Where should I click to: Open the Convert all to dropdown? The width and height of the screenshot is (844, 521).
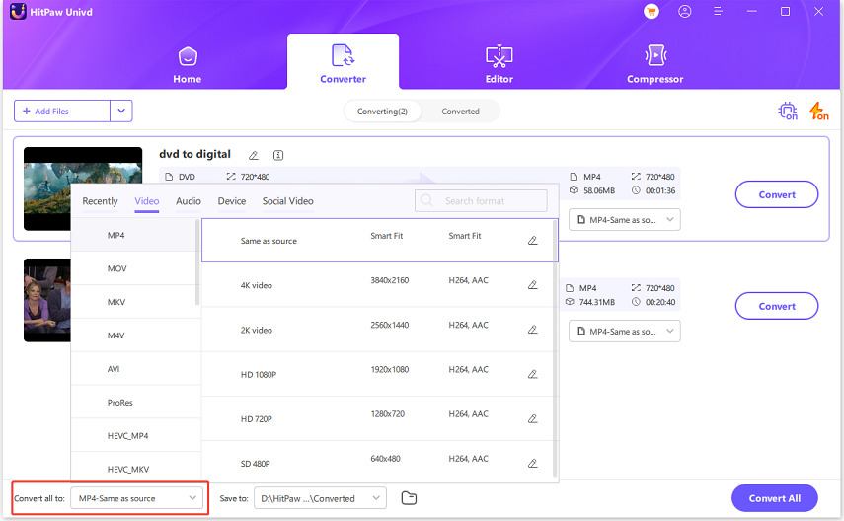point(137,498)
